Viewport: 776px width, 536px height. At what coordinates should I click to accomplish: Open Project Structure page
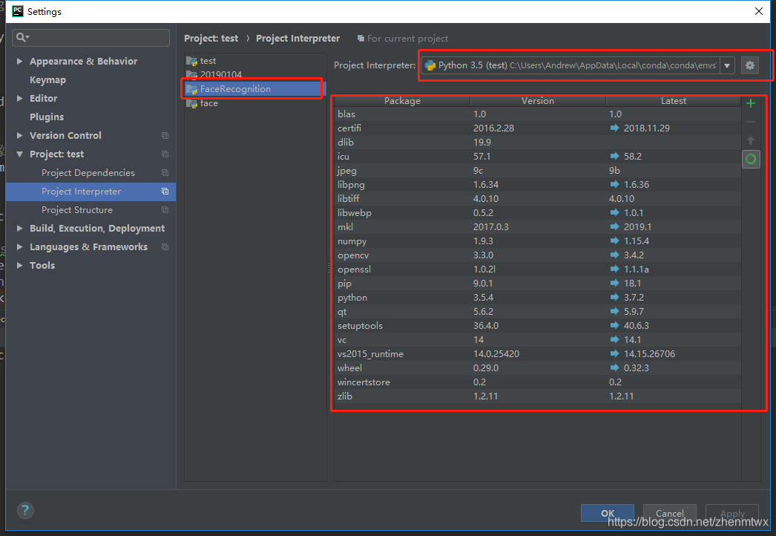[77, 210]
